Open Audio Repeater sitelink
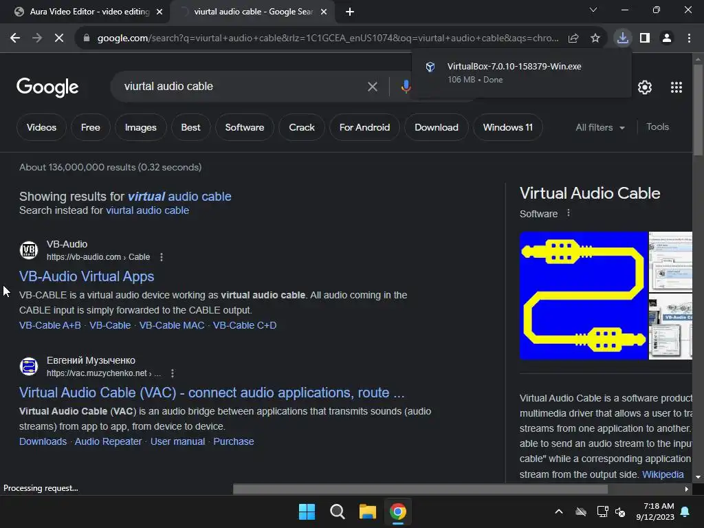This screenshot has height=528, width=704. (x=108, y=442)
